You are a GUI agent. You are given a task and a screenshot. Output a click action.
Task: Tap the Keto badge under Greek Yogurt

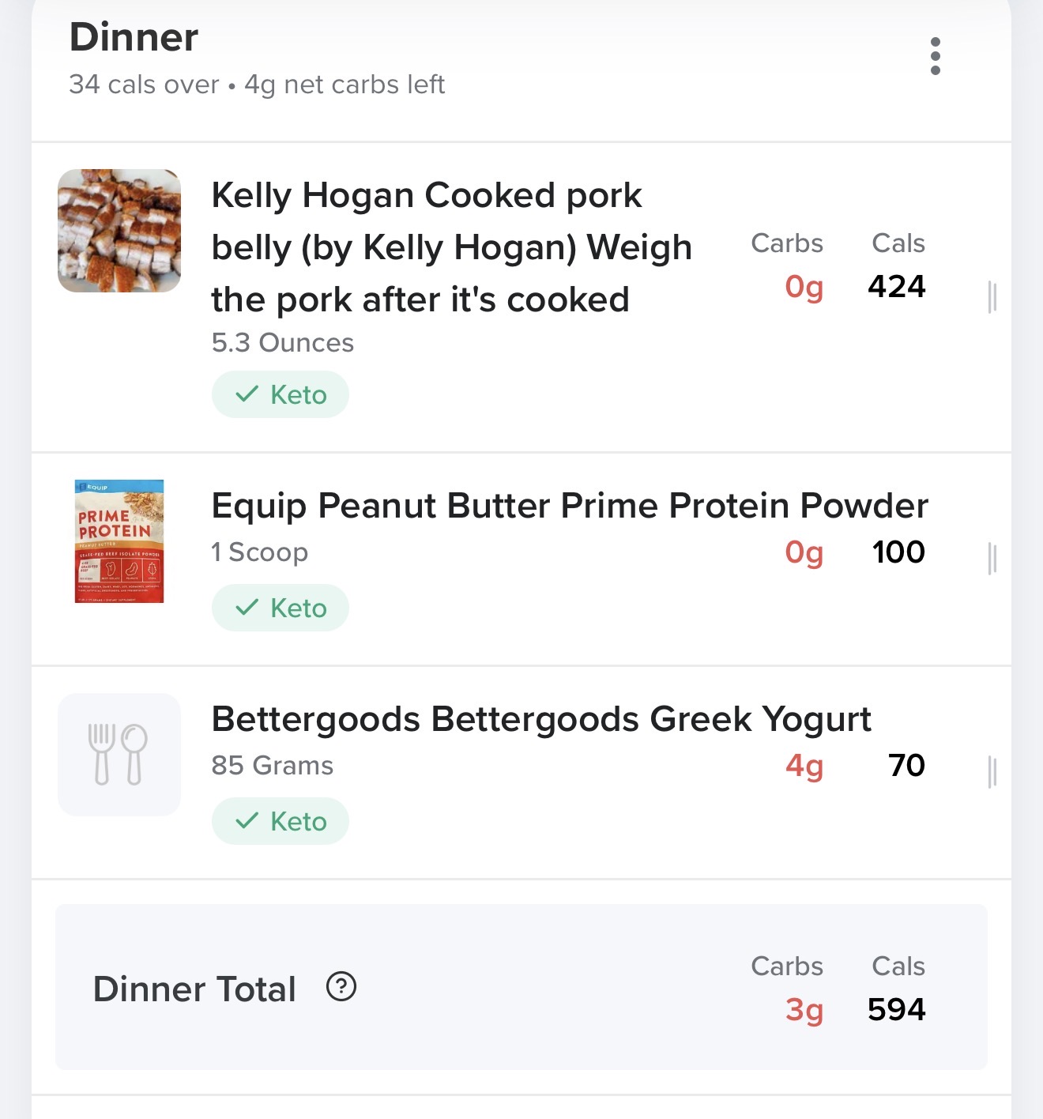(x=281, y=821)
